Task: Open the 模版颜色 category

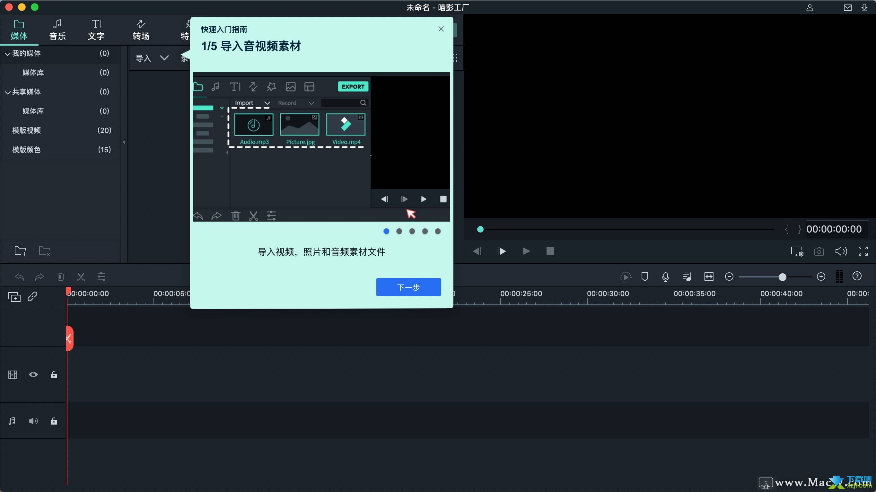Action: click(x=27, y=150)
